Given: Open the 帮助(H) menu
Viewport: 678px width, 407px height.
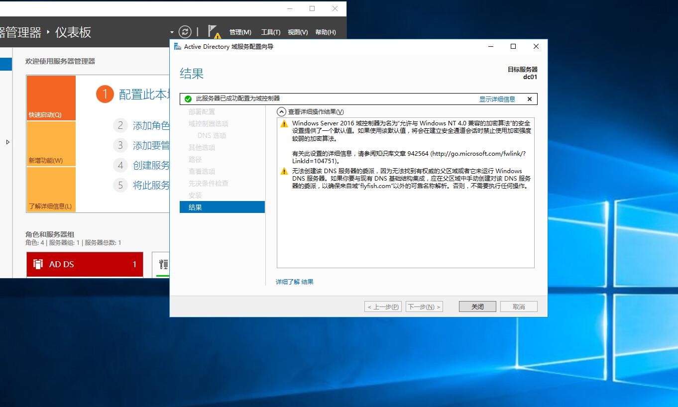Looking at the screenshot, I should pos(326,32).
